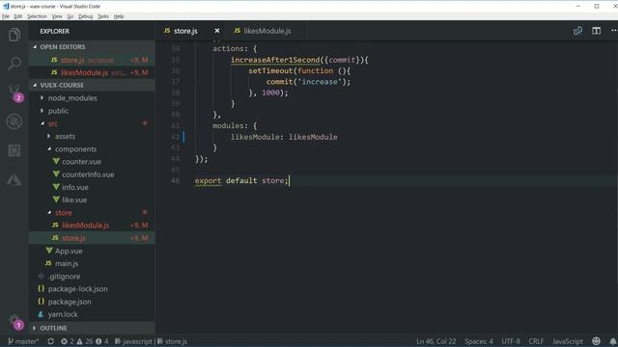This screenshot has height=347, width=618.
Task: Click the sync changes icon in status bar
Action: (x=50, y=341)
